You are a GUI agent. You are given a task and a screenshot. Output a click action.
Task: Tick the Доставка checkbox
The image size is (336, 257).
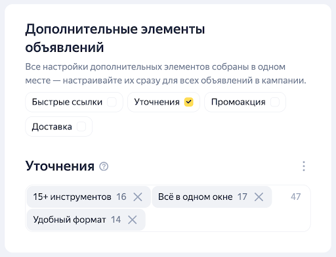tap(81, 127)
